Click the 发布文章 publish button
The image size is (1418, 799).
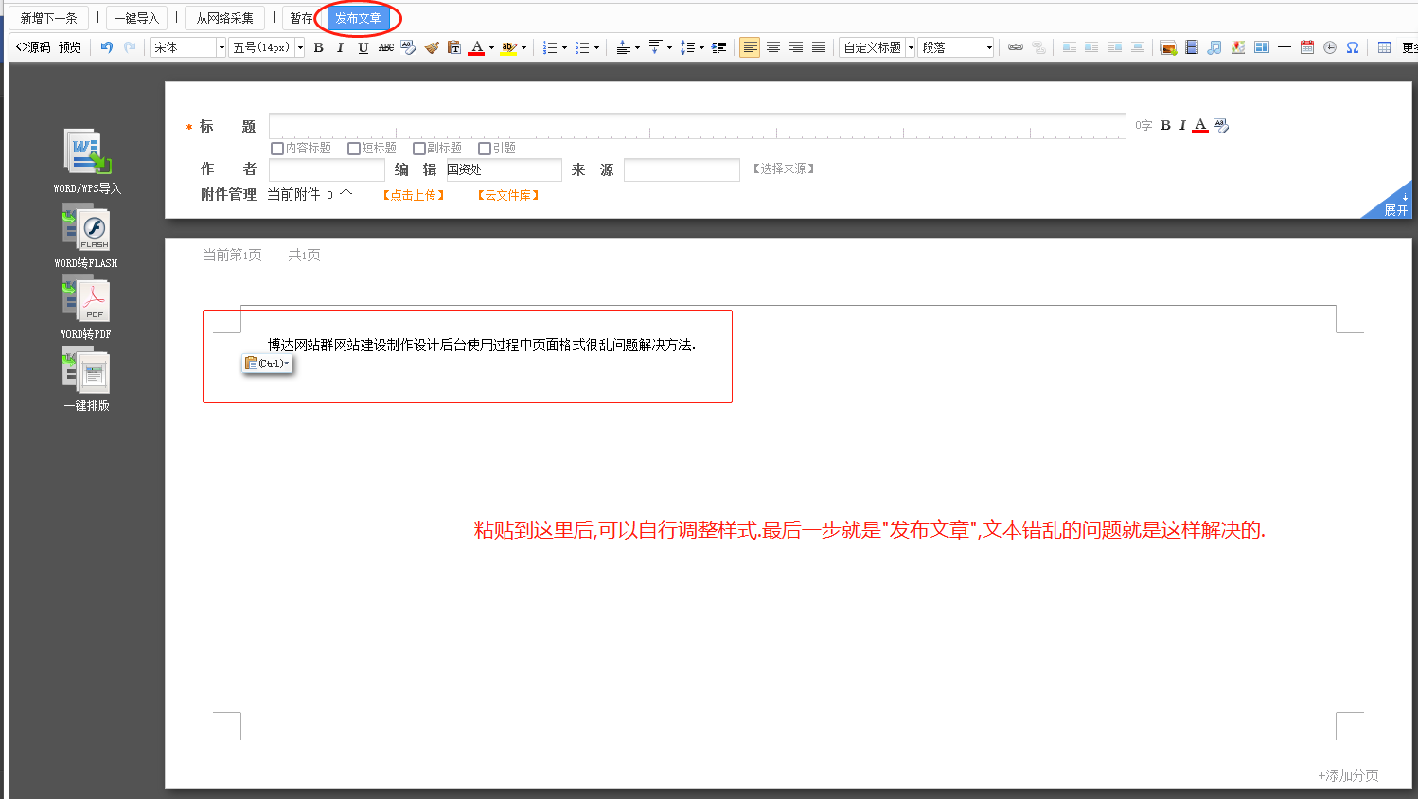[358, 18]
